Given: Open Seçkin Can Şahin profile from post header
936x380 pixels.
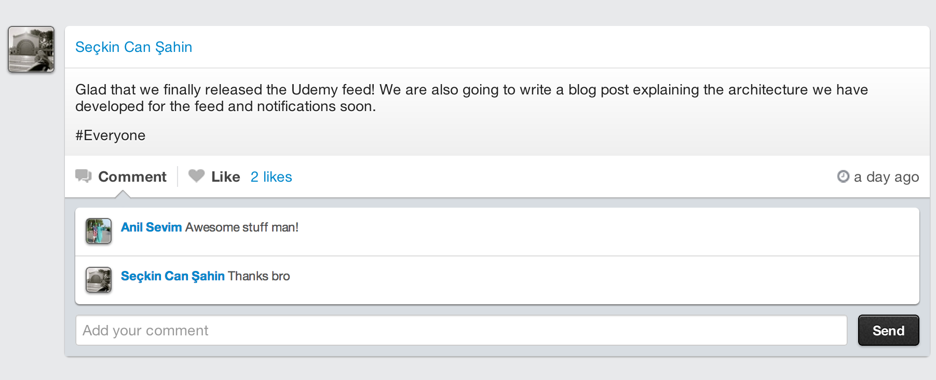Looking at the screenshot, I should tap(133, 47).
